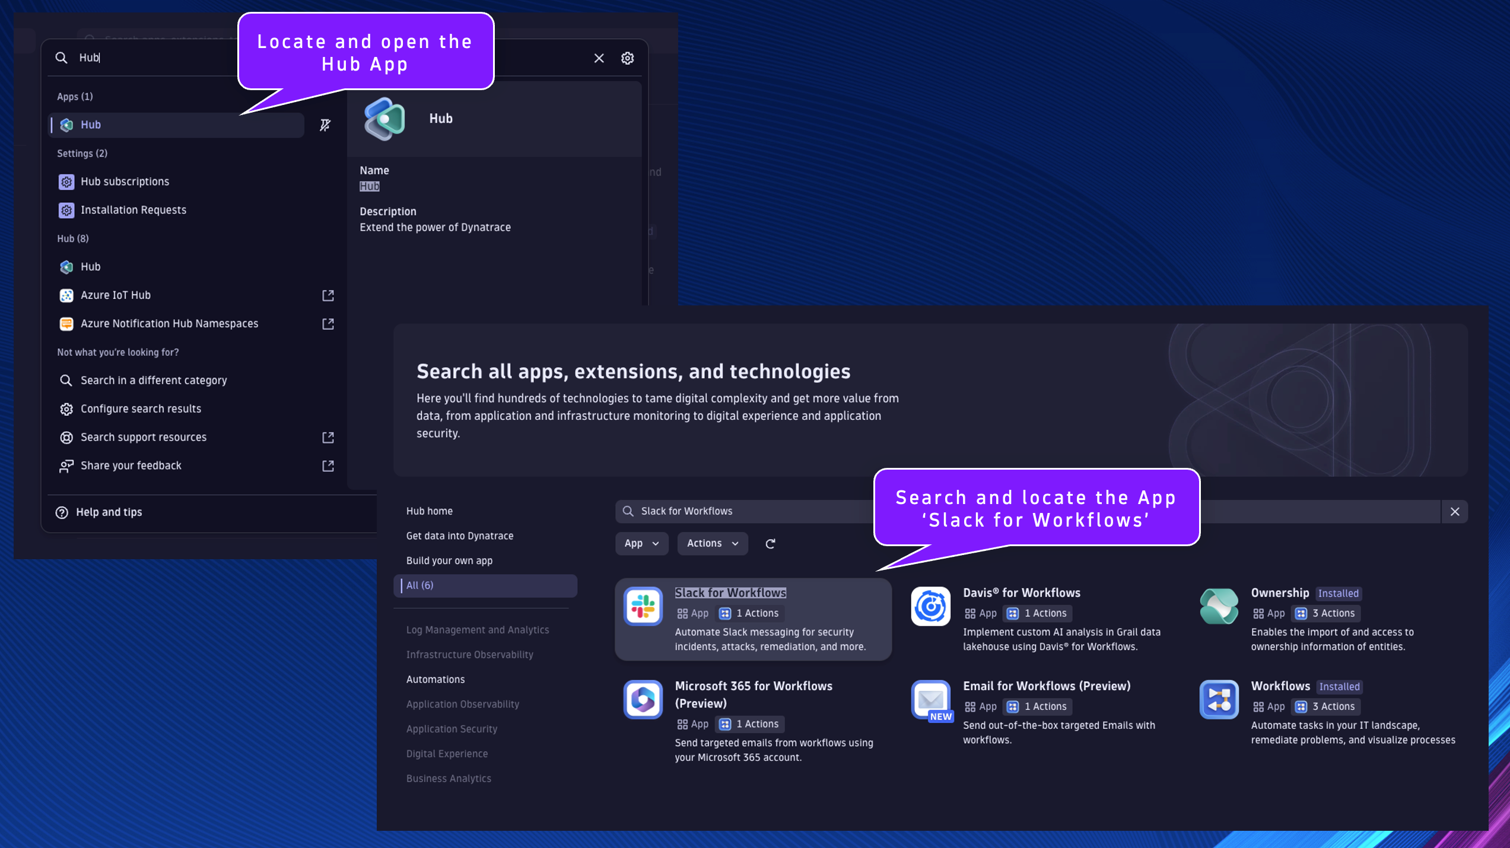Go to Hub home in sidebar
This screenshot has width=1510, height=848.
tap(430, 511)
